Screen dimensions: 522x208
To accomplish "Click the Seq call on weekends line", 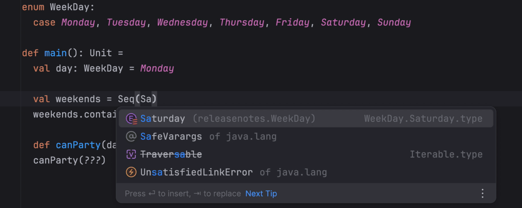I will click(126, 99).
